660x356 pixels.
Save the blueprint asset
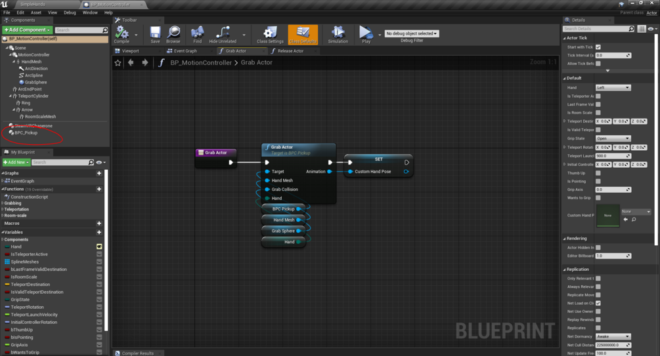coord(155,35)
